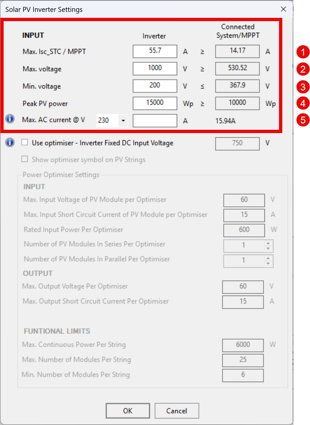The image size is (310, 425).
Task: Increase PV Modules In Series stepper
Action: click(268, 243)
